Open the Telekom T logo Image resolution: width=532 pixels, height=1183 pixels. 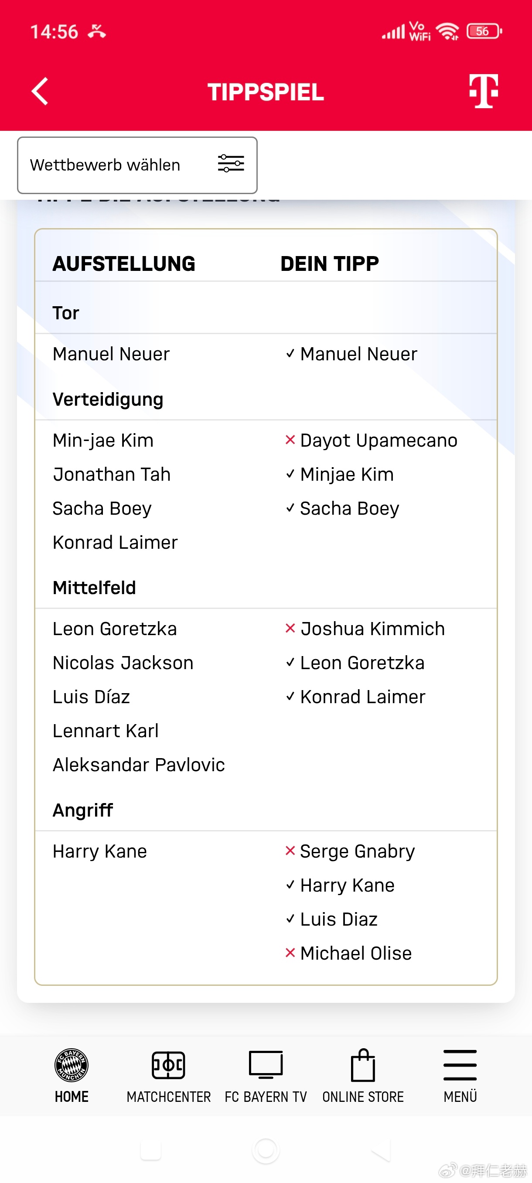pyautogui.click(x=483, y=91)
